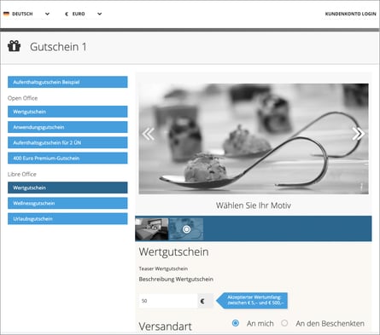Screen dimensions: 380x335
Task: Click the Wählen Sie Ihr Motiv caption
Action: coord(254,205)
